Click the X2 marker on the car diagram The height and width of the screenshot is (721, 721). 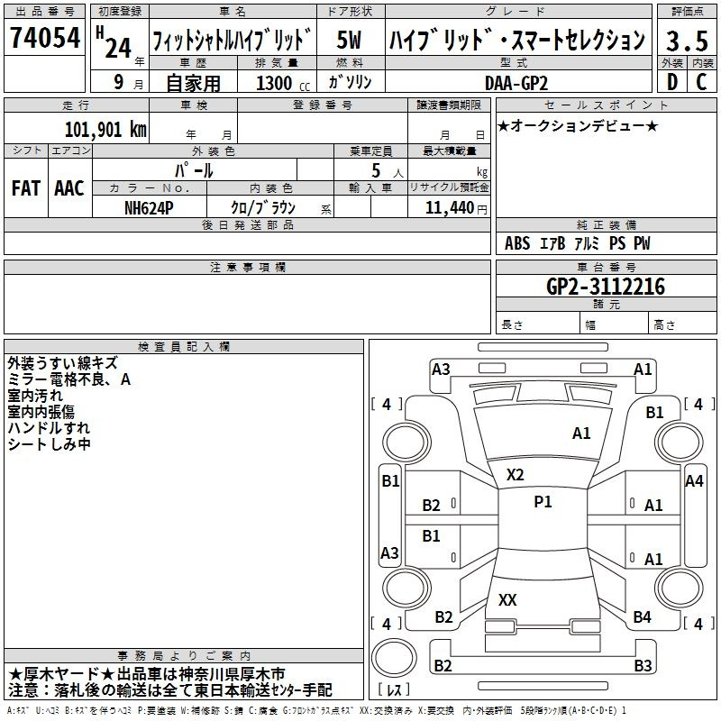coord(515,475)
